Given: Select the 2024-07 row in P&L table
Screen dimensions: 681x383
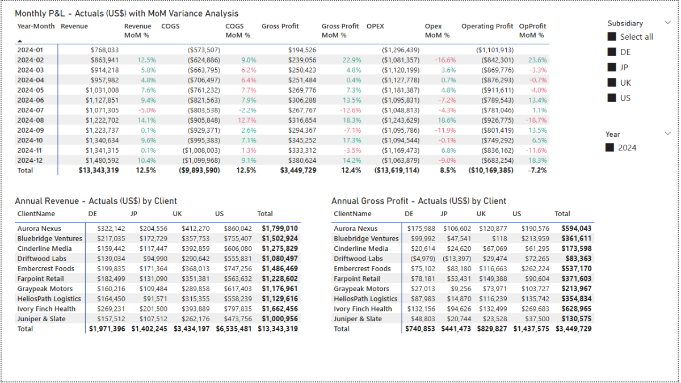Looking at the screenshot, I should tap(30, 110).
